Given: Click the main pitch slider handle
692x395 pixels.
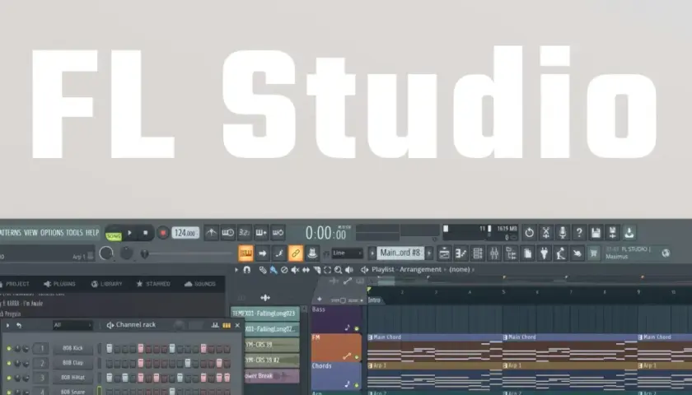Looking at the screenshot, I should [144, 254].
